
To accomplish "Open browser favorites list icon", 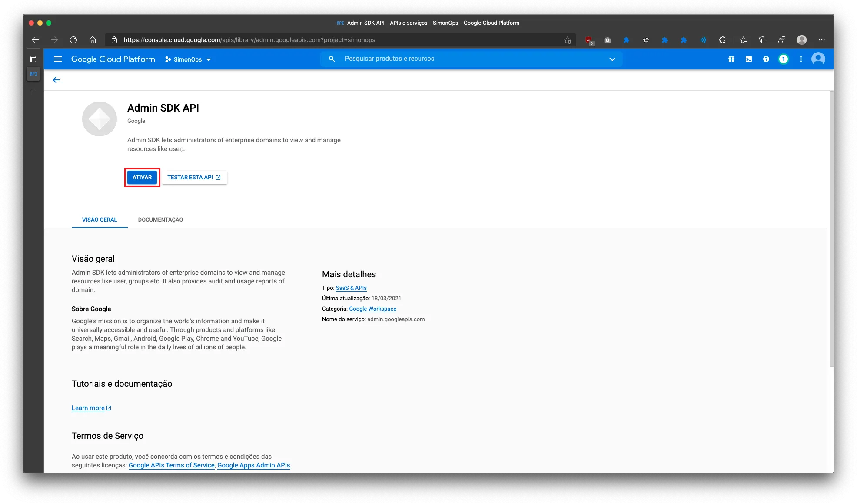I will (x=744, y=40).
